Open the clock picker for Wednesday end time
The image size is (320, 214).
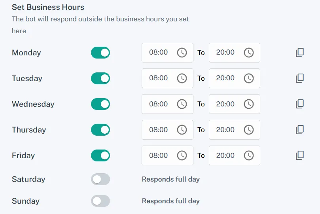[x=248, y=104]
